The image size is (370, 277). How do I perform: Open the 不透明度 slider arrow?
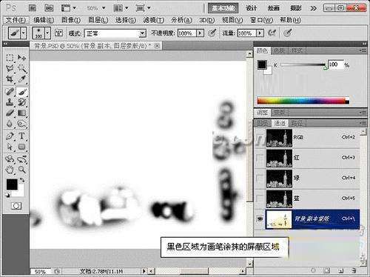[201, 33]
